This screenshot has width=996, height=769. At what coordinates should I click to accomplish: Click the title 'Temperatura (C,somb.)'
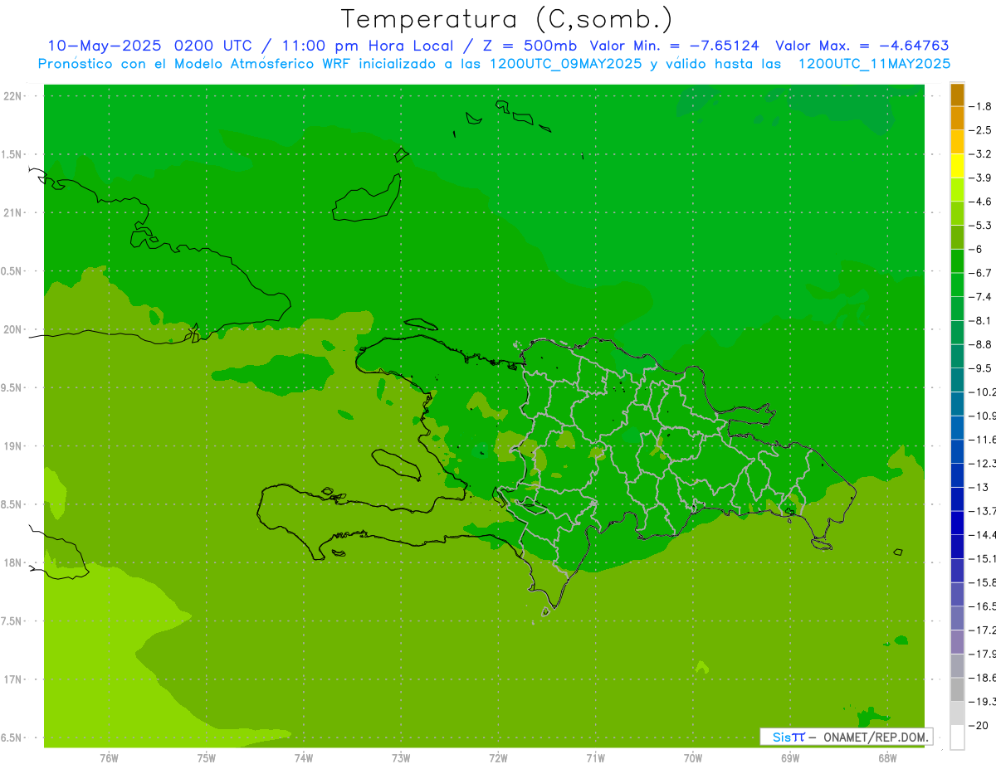point(506,18)
